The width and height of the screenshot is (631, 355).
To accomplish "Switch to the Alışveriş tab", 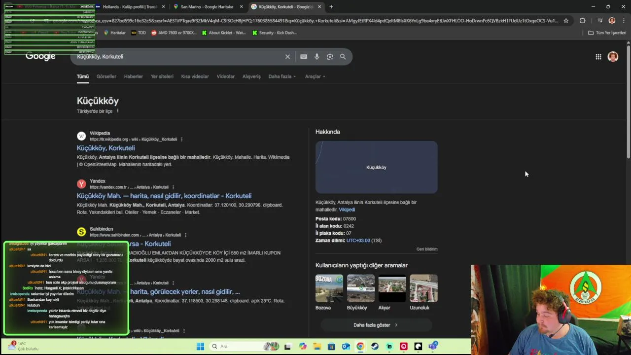I will [251, 76].
